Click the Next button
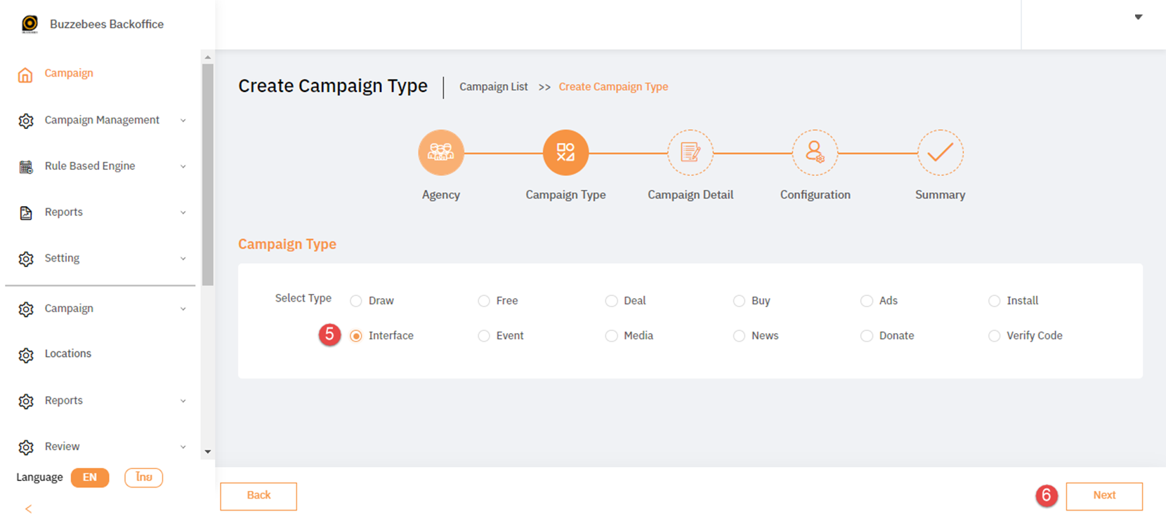Screen dimensions: 1166x526 (x=1104, y=496)
